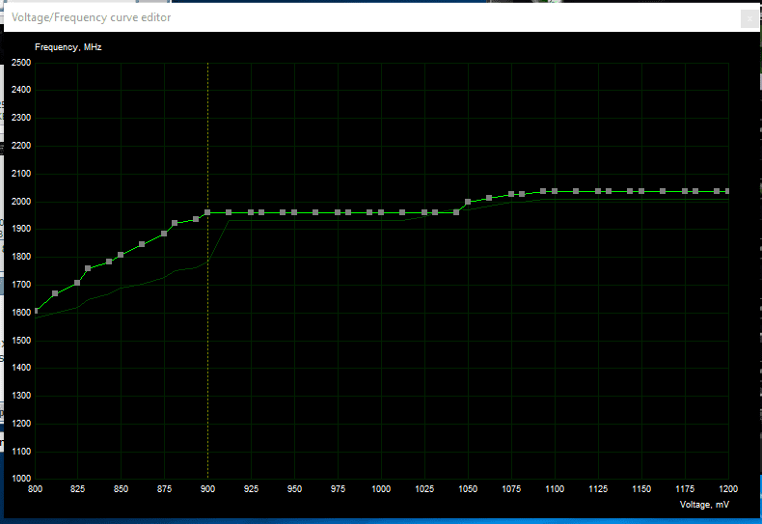Click the 1200 voltage axis label
Viewport: 762px width, 524px height.
tap(728, 489)
